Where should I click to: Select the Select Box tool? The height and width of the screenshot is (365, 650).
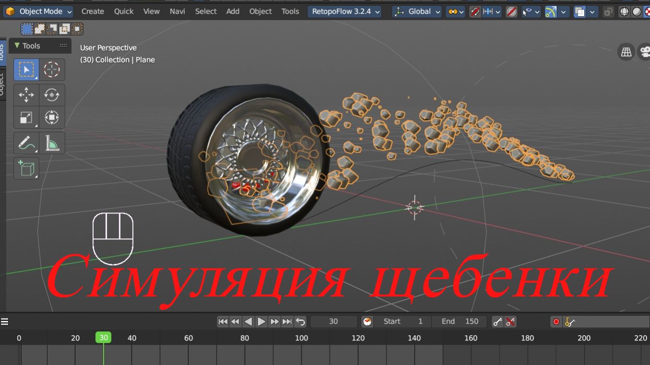pos(26,70)
